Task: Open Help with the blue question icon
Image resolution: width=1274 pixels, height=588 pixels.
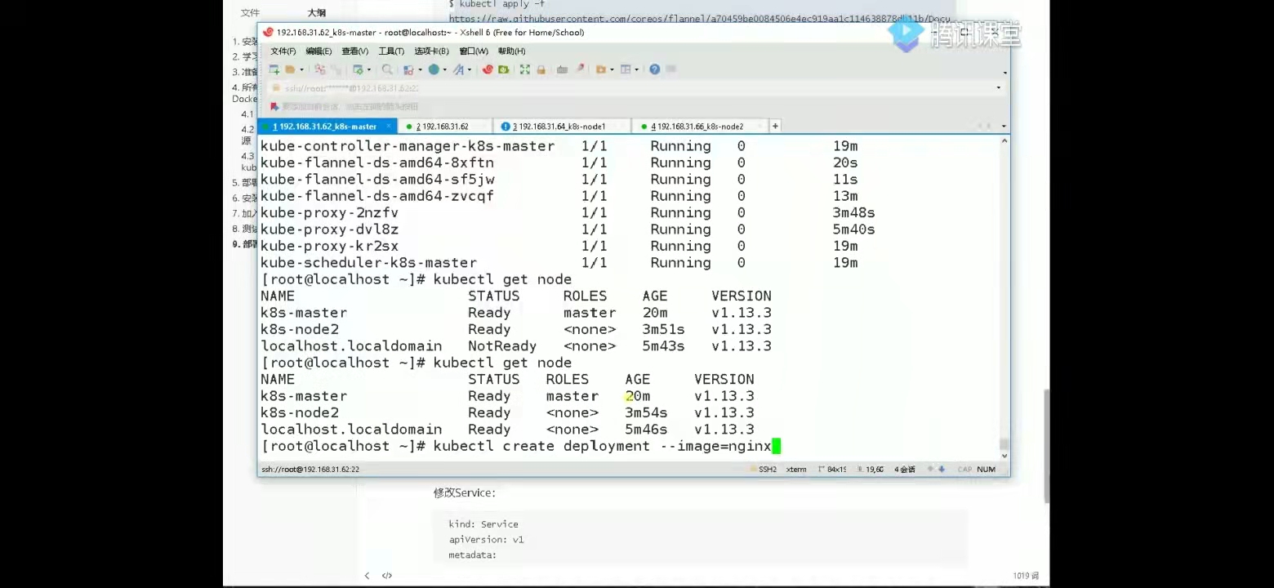Action: tap(654, 69)
